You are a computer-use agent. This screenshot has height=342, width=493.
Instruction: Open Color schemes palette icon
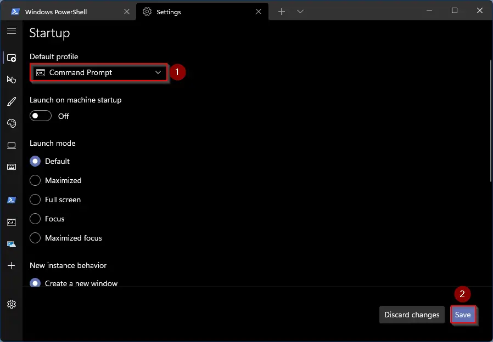point(12,123)
